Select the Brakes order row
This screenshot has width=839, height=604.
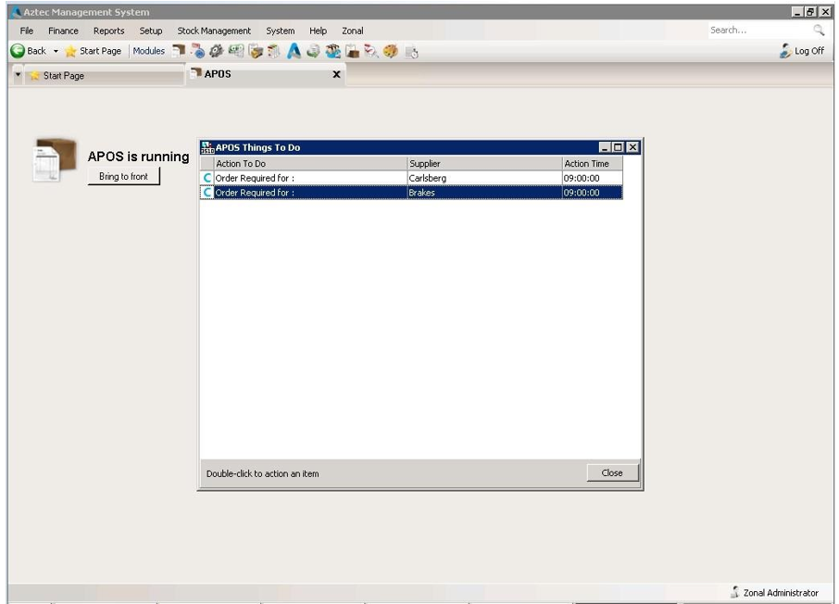click(x=417, y=193)
